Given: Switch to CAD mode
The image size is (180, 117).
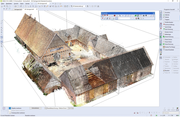Looking at the screenshot, I should [165, 109].
